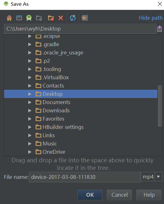Toggle show hidden files and directories

(85, 18)
